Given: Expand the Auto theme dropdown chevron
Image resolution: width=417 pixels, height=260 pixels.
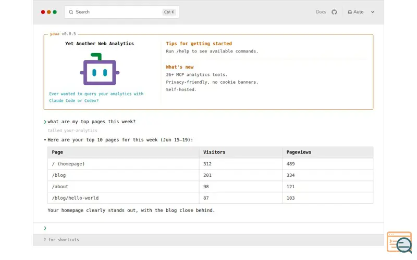Looking at the screenshot, I should click(x=373, y=12).
